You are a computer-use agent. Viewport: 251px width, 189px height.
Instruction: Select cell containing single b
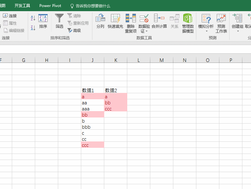click(92, 121)
